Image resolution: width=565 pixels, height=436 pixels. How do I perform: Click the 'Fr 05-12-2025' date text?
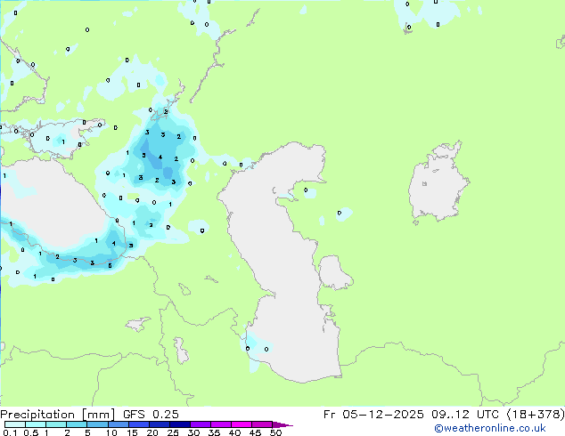click(x=373, y=415)
